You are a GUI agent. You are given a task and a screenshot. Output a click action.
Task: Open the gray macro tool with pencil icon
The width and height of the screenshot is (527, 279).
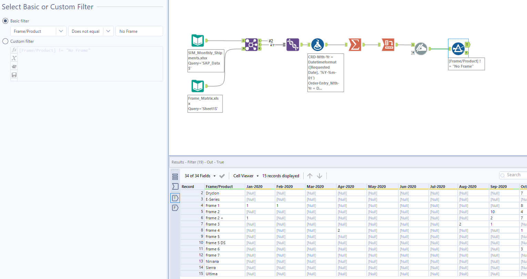coord(420,48)
